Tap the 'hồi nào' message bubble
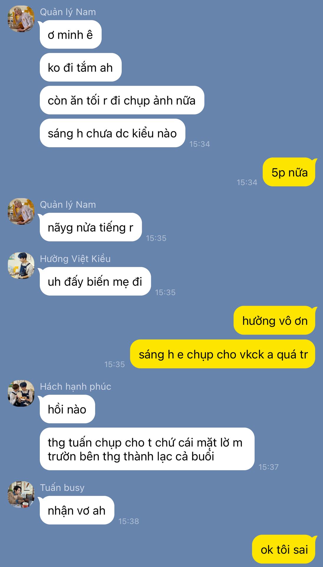 coord(67,409)
